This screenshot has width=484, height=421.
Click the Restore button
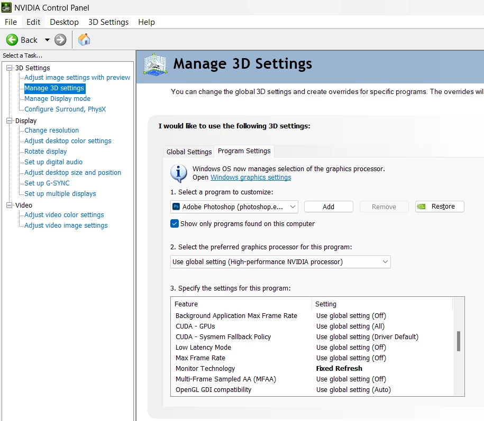click(440, 207)
